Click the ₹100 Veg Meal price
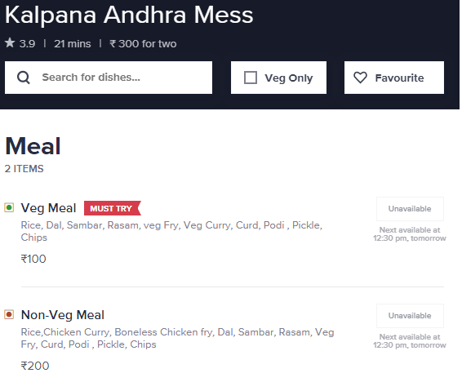Screen dimensions: 462x382 tap(33, 259)
